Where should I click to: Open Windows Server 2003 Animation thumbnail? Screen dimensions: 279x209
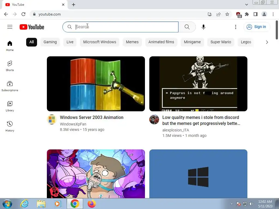click(x=96, y=84)
